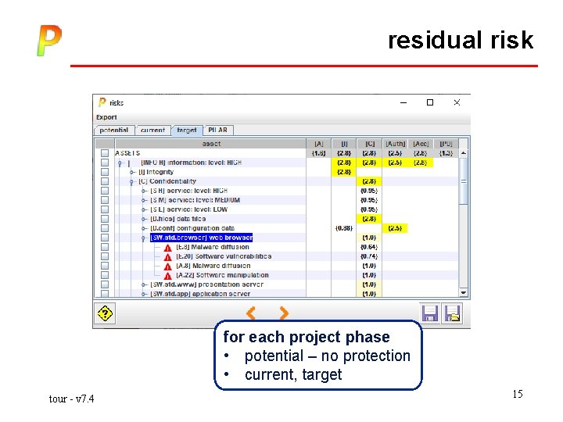This screenshot has width=563, height=422.
Task: Select warning icon beside [A.22] Software manipulation
Action: pyautogui.click(x=167, y=276)
